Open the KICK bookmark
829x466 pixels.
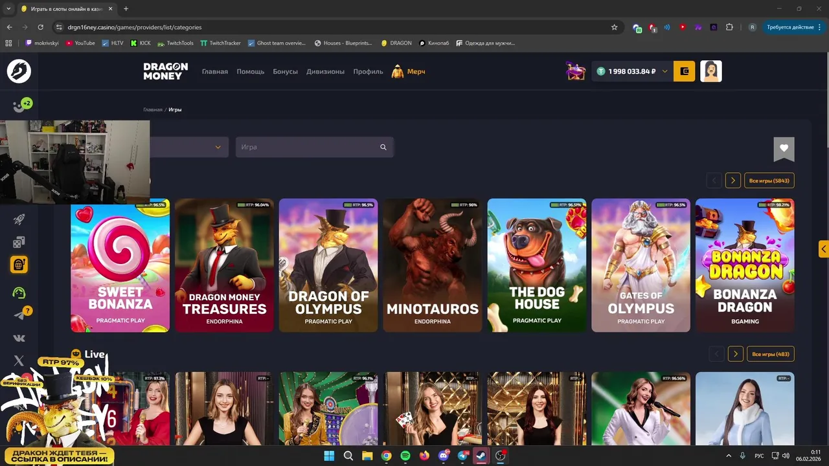tap(141, 43)
